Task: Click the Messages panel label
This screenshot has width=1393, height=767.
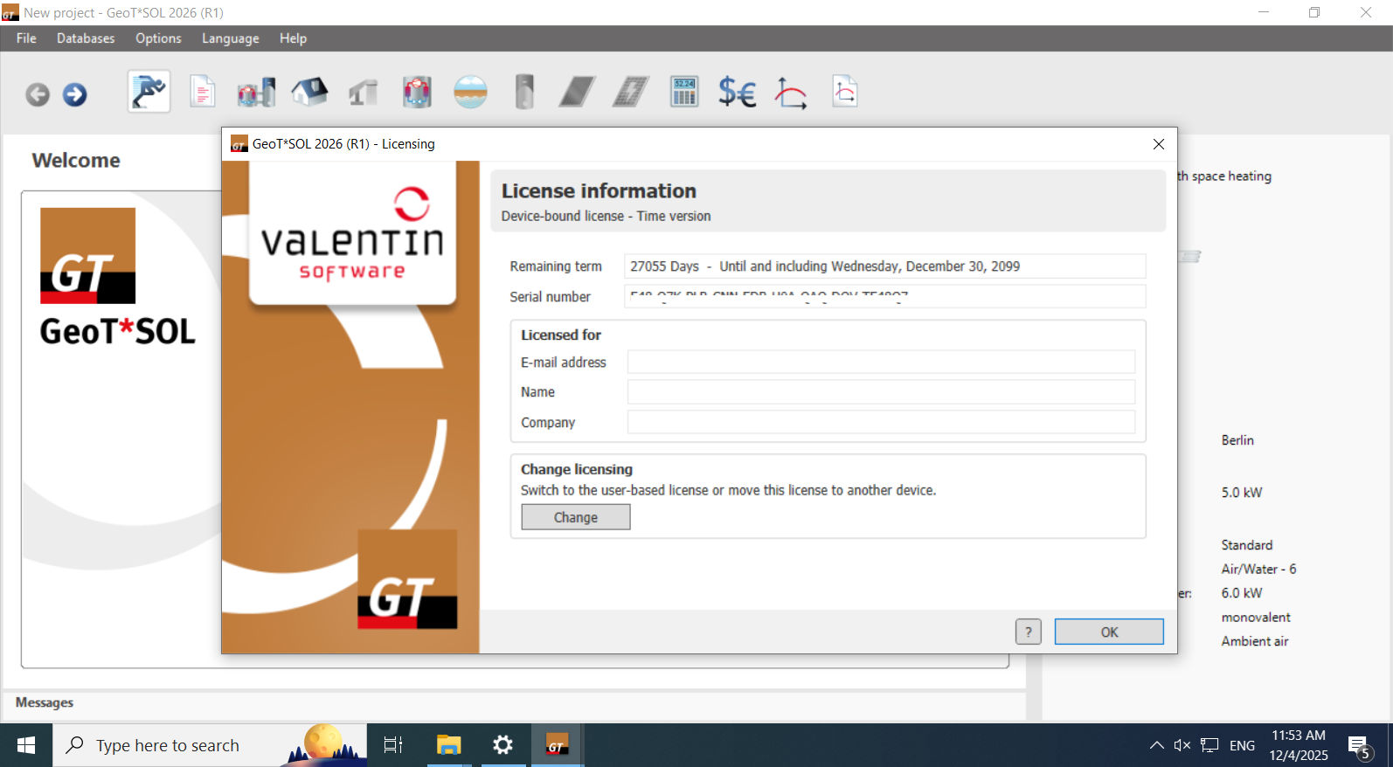Action: tap(45, 702)
